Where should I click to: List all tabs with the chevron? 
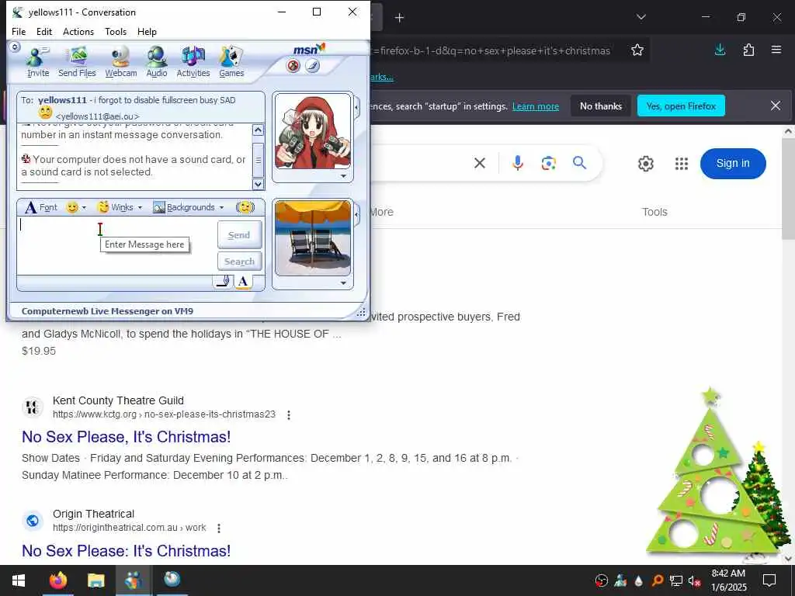(x=641, y=17)
